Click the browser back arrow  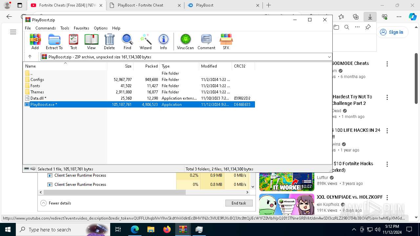click(9, 17)
